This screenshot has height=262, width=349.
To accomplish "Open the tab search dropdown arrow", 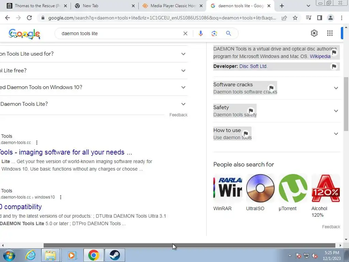I will click(308, 6).
